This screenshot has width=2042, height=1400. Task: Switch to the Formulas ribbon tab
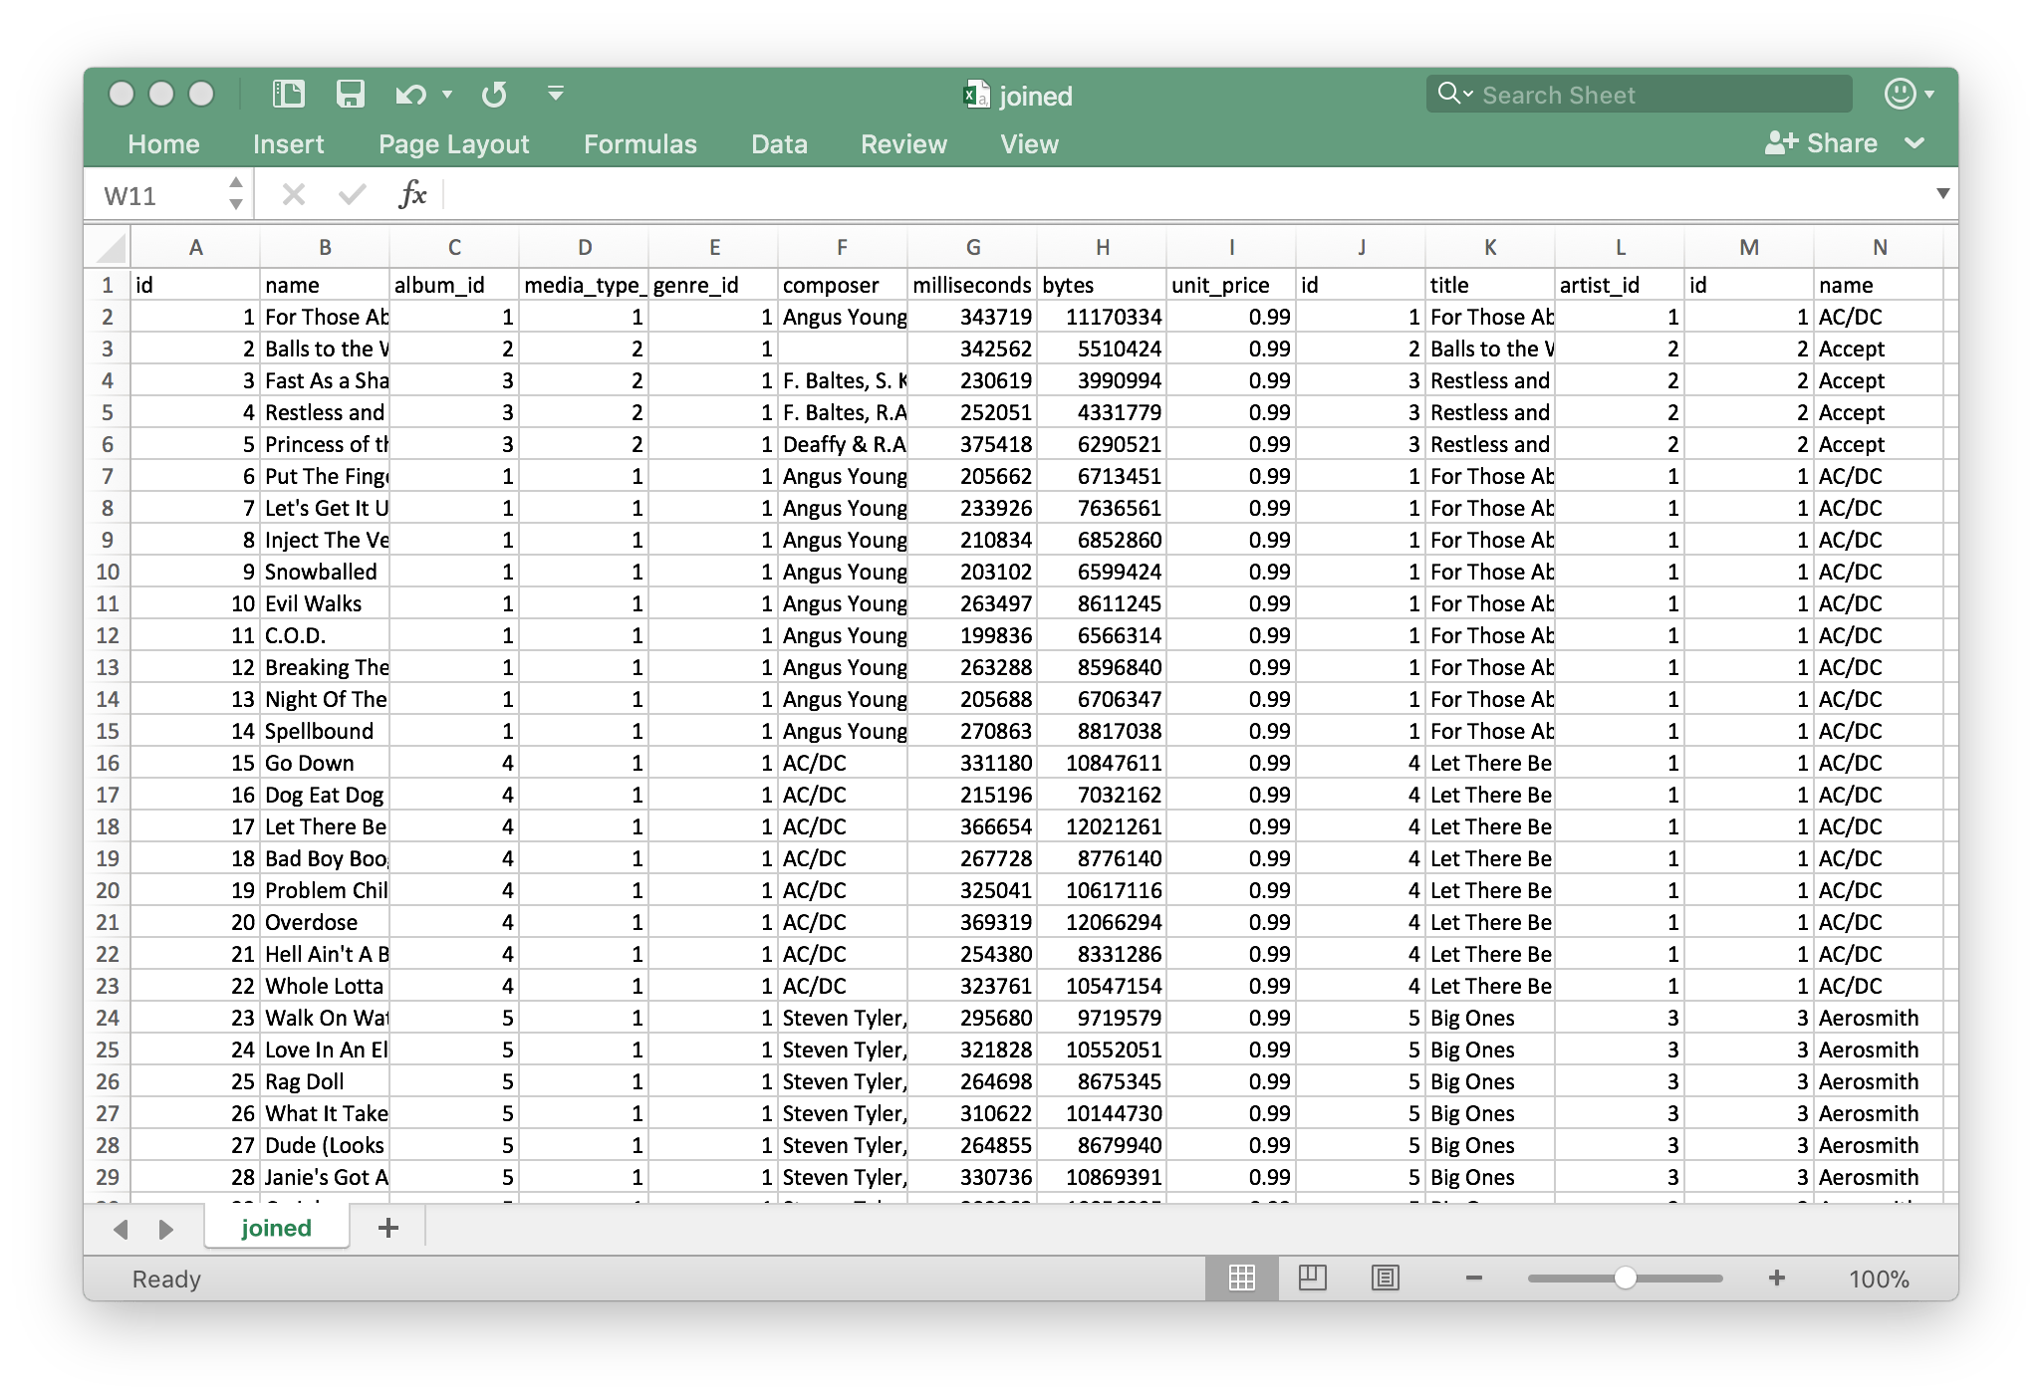(639, 143)
